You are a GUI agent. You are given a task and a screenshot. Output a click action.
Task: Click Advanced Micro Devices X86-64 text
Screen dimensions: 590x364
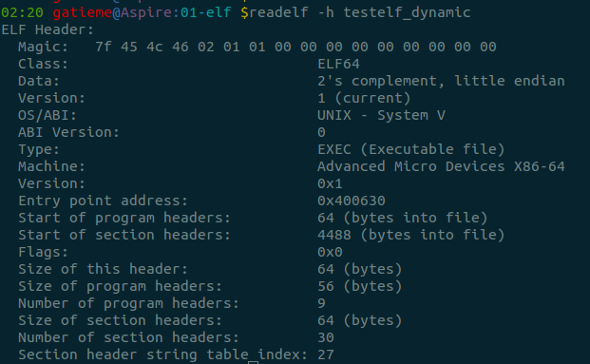(441, 166)
